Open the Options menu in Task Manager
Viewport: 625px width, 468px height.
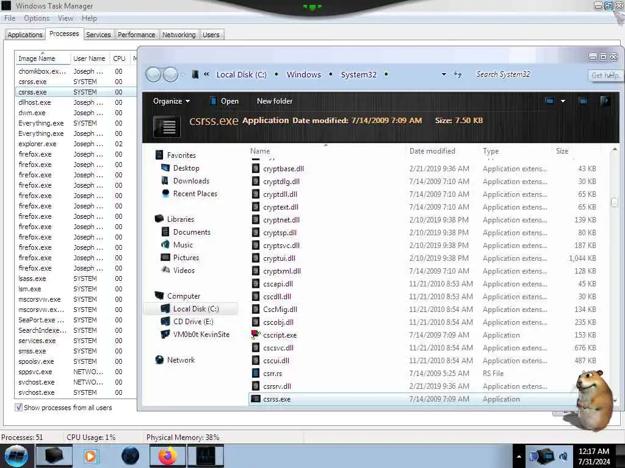pos(36,18)
